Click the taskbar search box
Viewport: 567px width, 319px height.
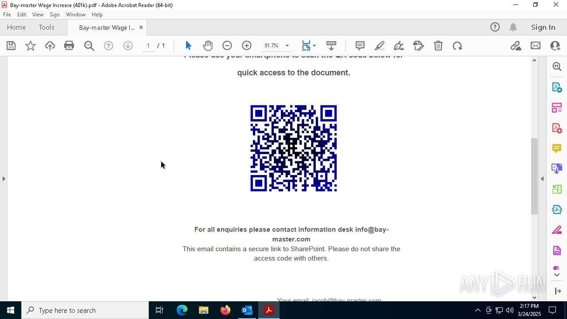pyautogui.click(x=85, y=310)
